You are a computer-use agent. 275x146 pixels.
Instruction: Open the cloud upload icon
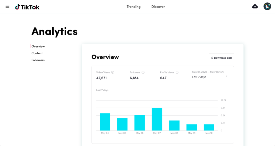coord(255,7)
